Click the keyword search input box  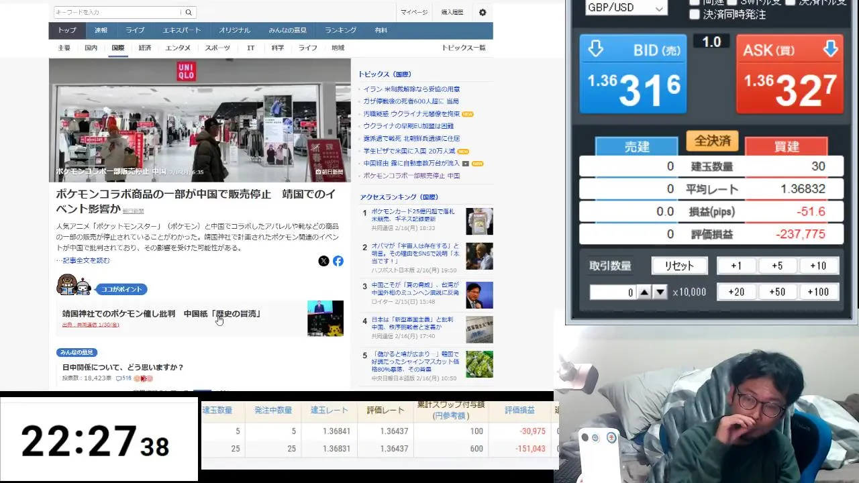point(117,12)
